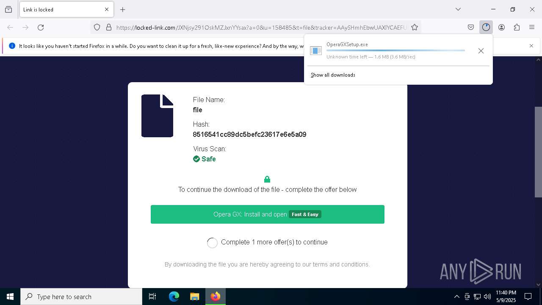
Task: Reload the current page
Action: click(41, 28)
